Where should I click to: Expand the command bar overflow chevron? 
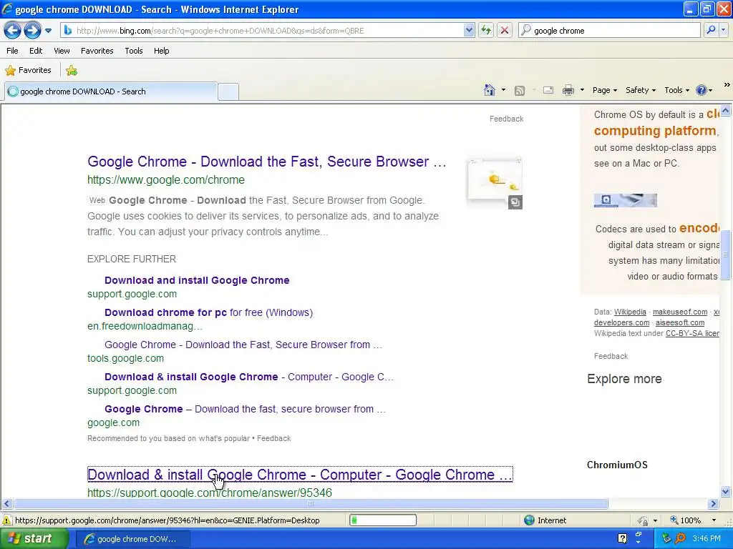pyautogui.click(x=727, y=85)
